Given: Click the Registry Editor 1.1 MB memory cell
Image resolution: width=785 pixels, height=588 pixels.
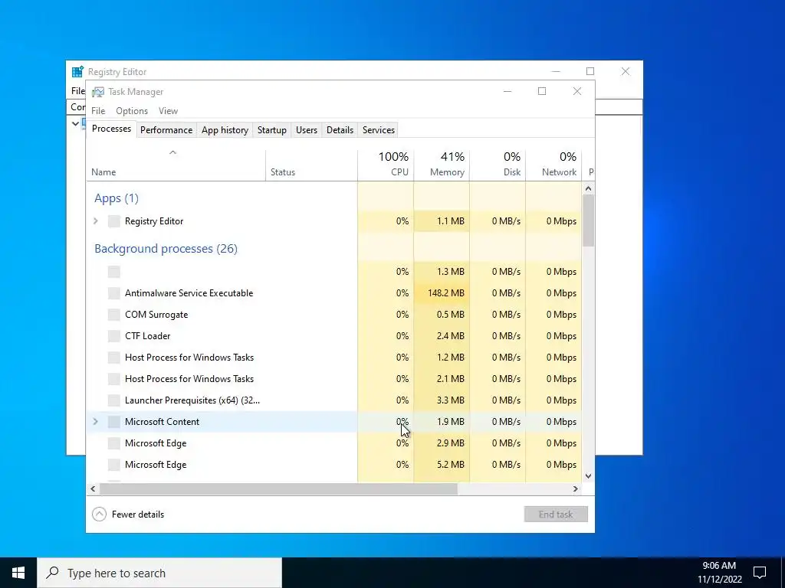Looking at the screenshot, I should pyautogui.click(x=442, y=221).
